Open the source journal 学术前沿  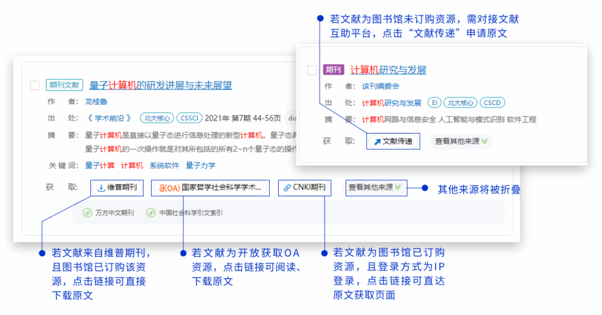(109, 118)
